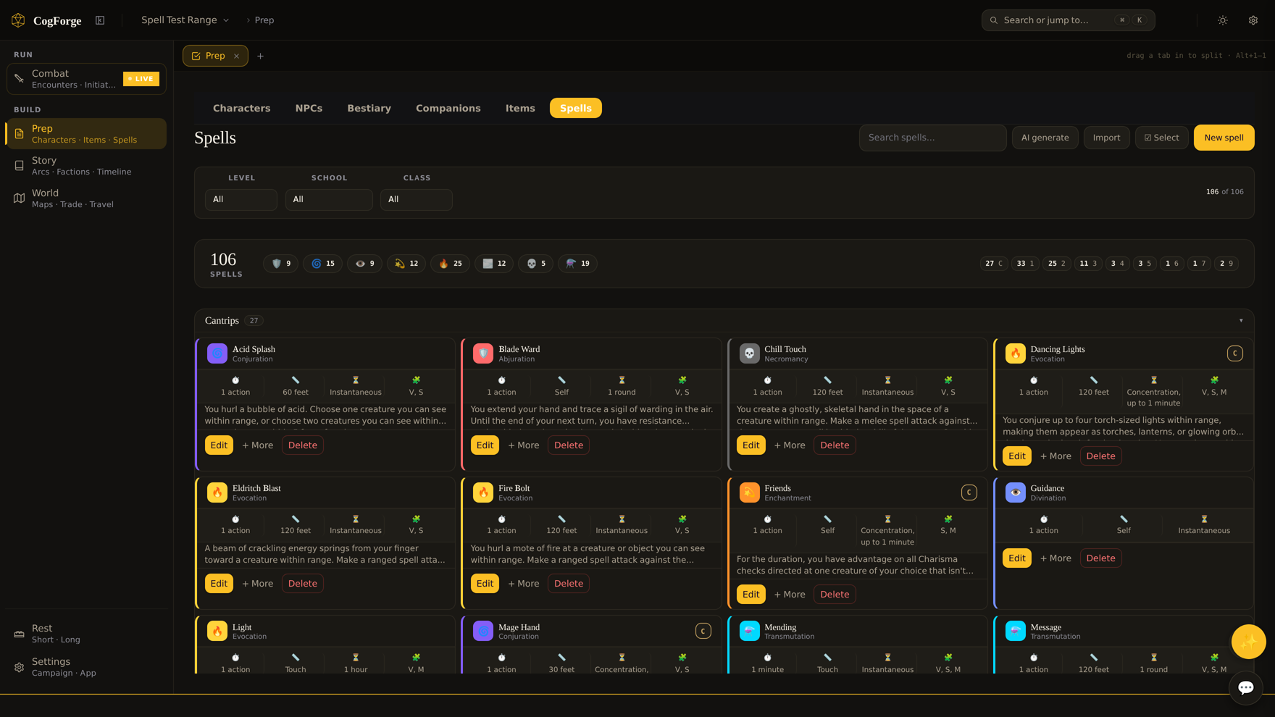Close the Prep tab
1275x717 pixels.
point(236,56)
